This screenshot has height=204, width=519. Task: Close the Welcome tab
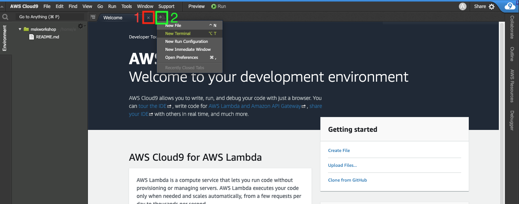[x=148, y=18]
